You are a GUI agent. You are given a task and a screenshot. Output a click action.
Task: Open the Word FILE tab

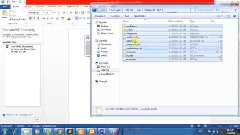tap(5, 7)
